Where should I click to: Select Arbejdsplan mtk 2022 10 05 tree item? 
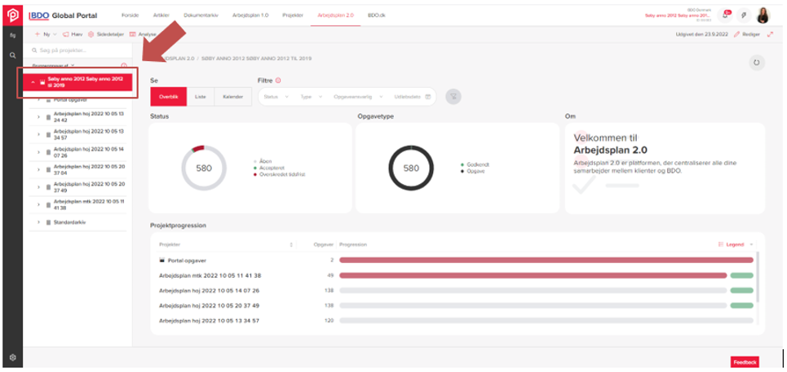pos(89,204)
